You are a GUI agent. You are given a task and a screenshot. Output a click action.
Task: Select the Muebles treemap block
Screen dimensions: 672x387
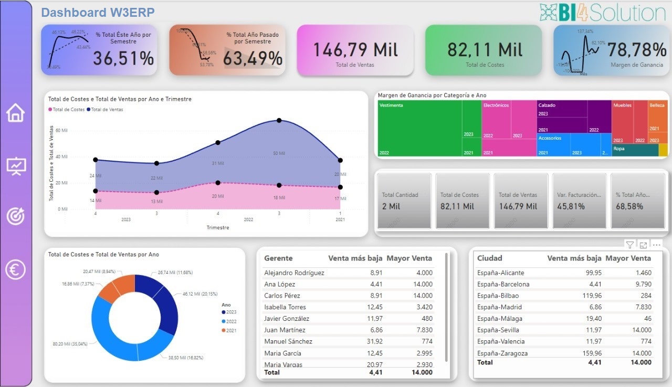[x=623, y=122]
